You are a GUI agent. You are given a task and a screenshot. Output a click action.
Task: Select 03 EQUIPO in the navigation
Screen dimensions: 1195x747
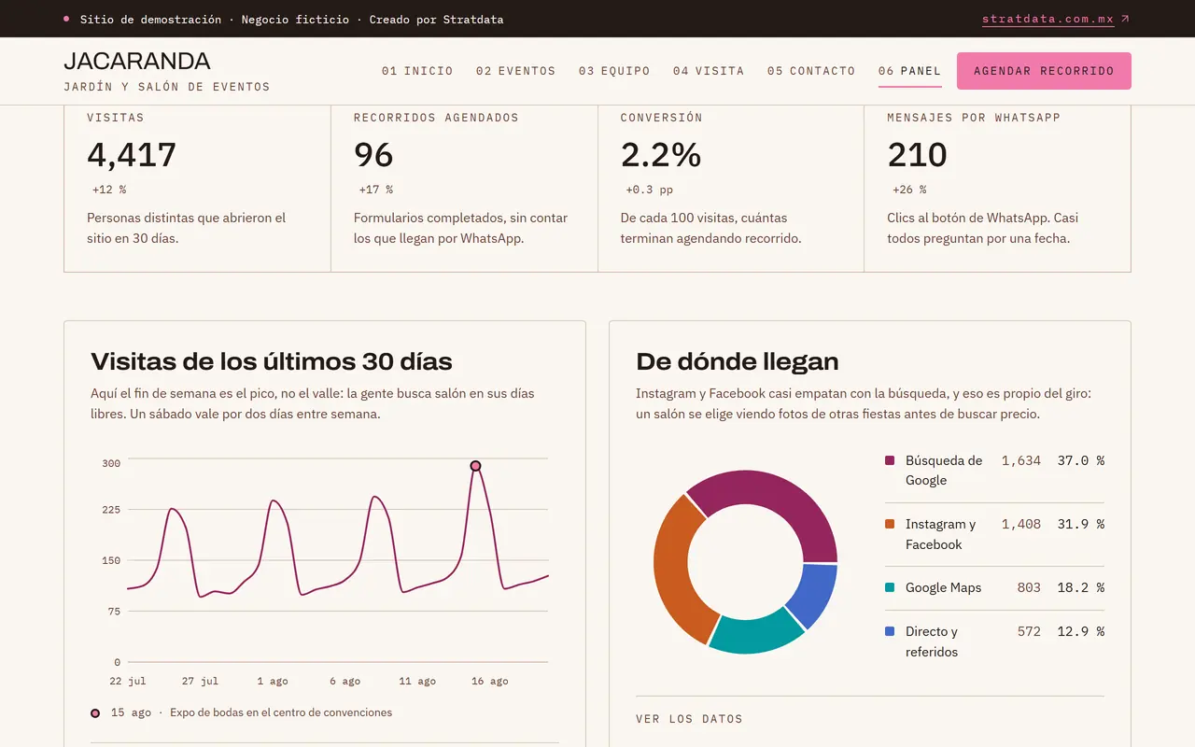[614, 71]
